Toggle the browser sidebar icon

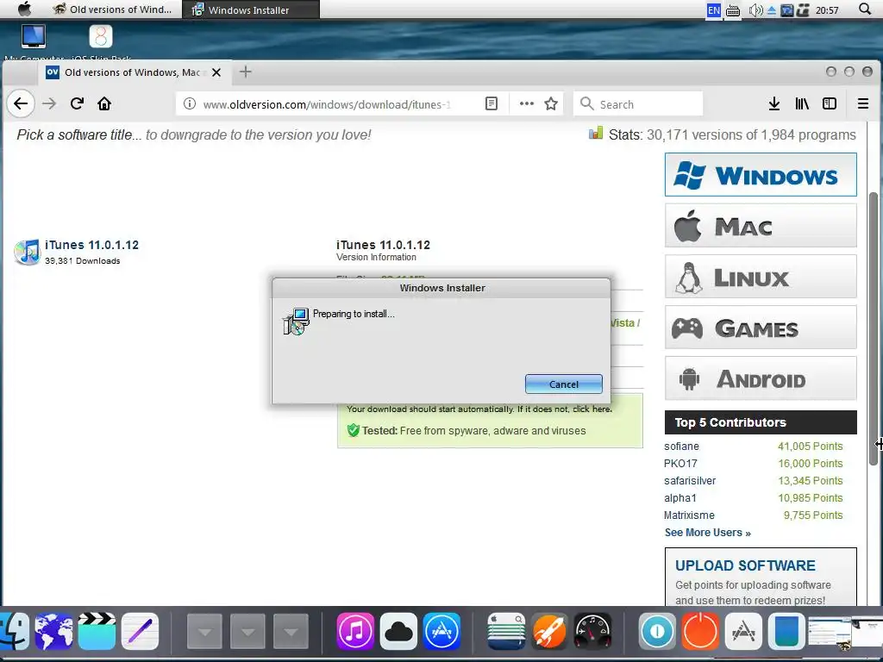point(830,103)
